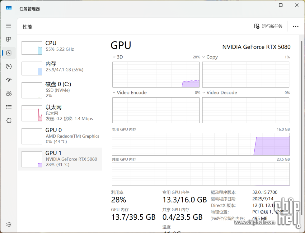Click driver date 2025/7/14

click(x=263, y=199)
